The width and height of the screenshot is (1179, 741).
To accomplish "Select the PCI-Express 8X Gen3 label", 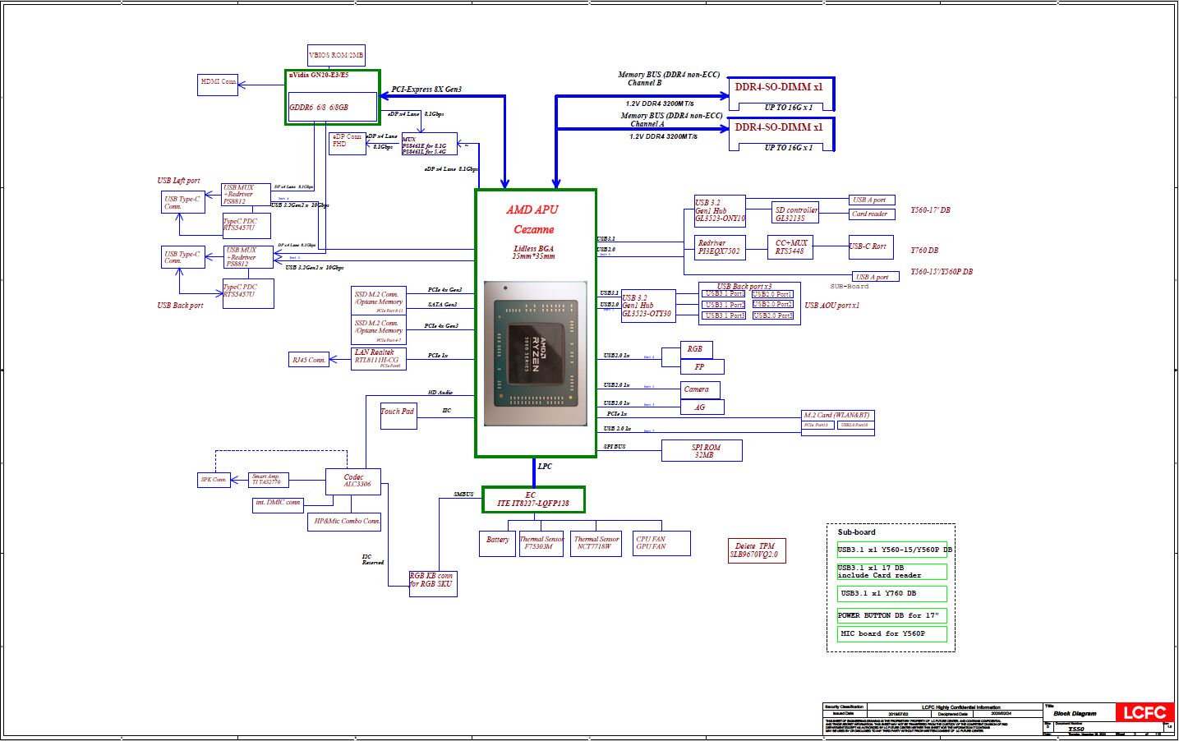I will click(426, 89).
